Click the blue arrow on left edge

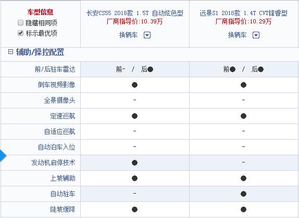click(3, 156)
